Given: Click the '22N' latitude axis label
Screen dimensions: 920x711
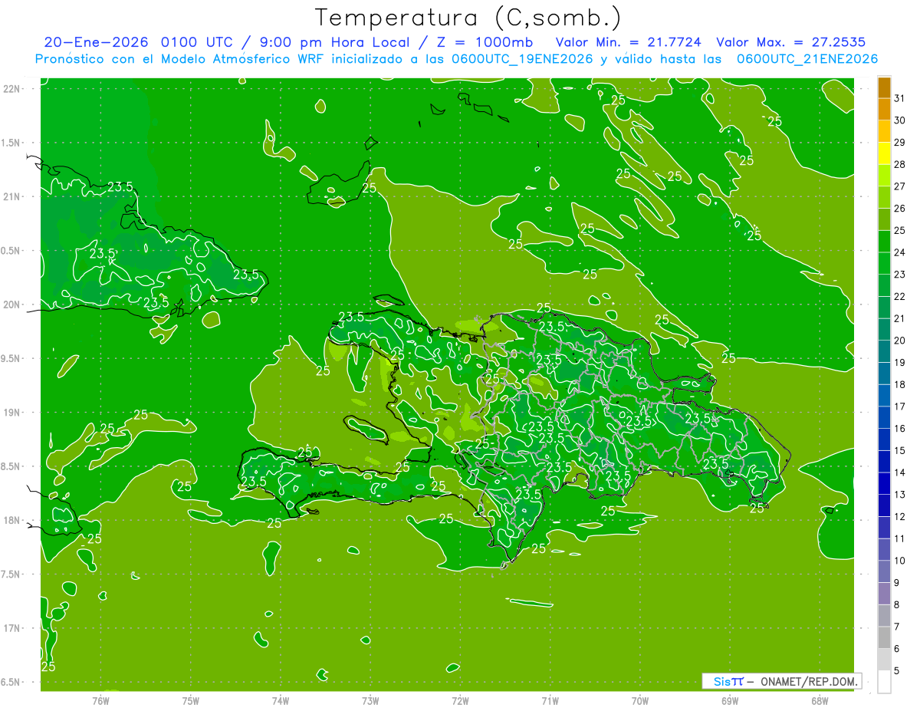Looking at the screenshot, I should 11,89.
